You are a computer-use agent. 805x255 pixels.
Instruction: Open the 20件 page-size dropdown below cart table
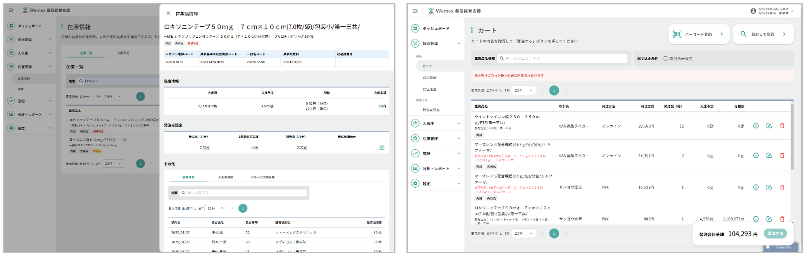pos(524,233)
